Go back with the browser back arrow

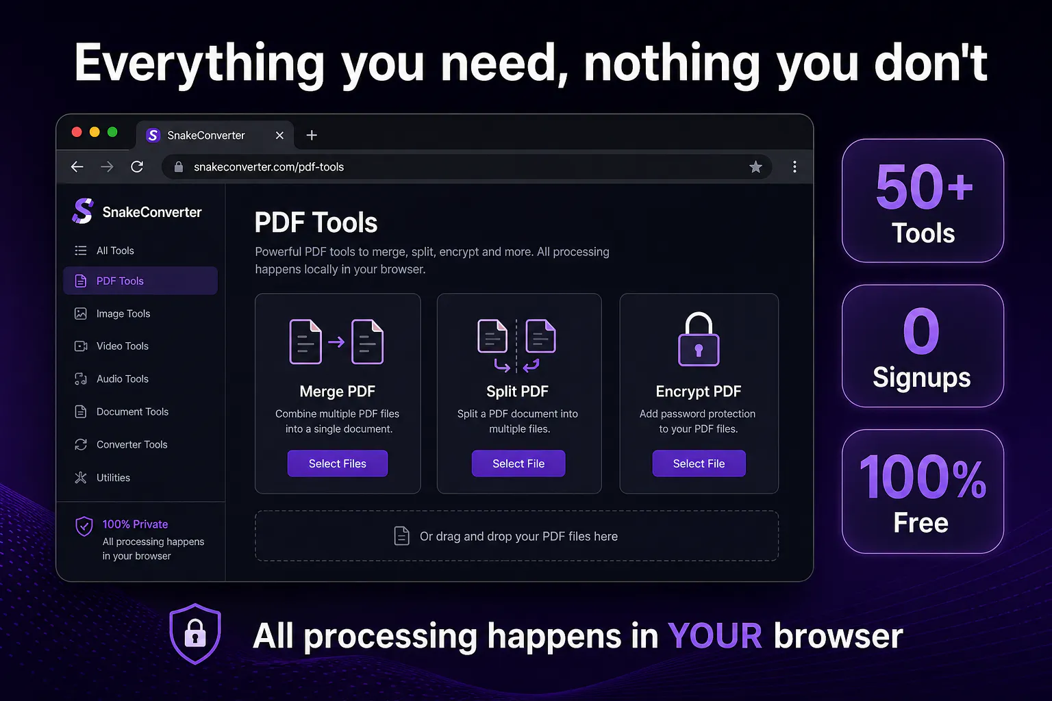pos(77,166)
